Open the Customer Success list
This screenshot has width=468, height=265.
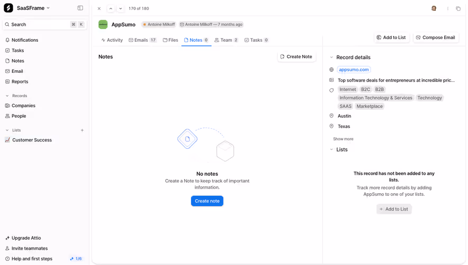32,140
